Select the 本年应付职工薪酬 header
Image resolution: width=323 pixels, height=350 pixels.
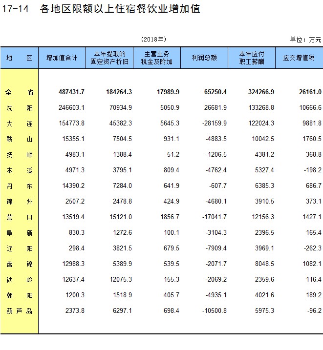point(252,58)
